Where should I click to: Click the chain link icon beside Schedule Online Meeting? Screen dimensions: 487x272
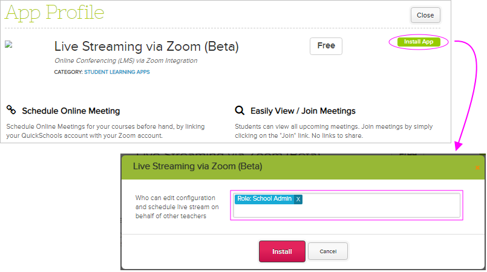[11, 110]
